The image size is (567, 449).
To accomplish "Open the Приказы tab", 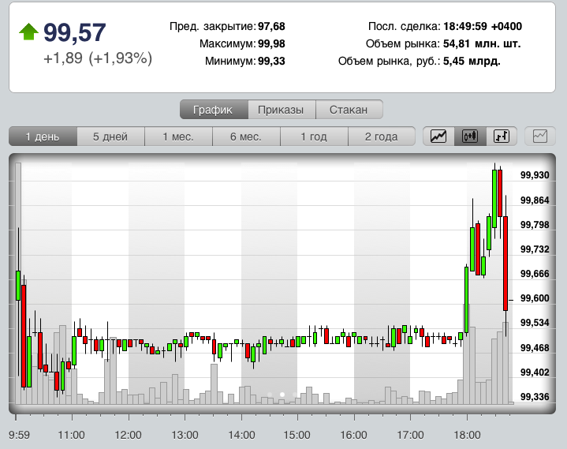I will point(282,110).
